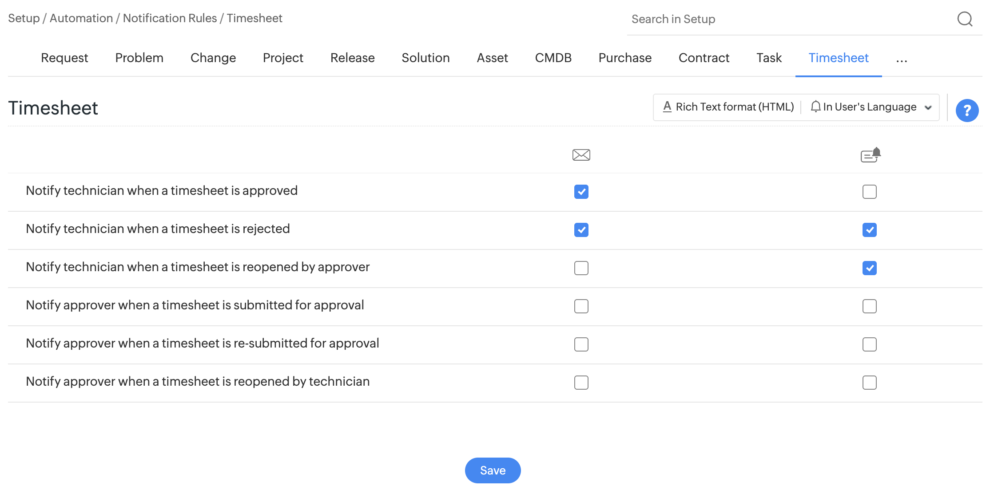Image resolution: width=986 pixels, height=490 pixels.
Task: Click the email envelope column icon
Action: coord(581,155)
